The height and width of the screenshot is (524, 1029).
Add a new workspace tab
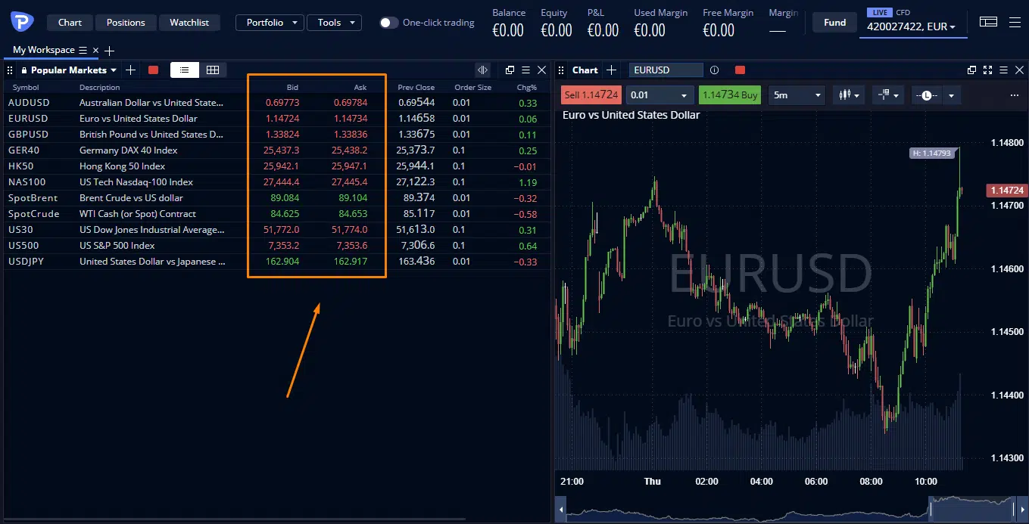pos(110,51)
